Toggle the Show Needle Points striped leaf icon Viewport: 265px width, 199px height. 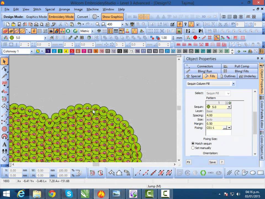[x=11, y=31]
